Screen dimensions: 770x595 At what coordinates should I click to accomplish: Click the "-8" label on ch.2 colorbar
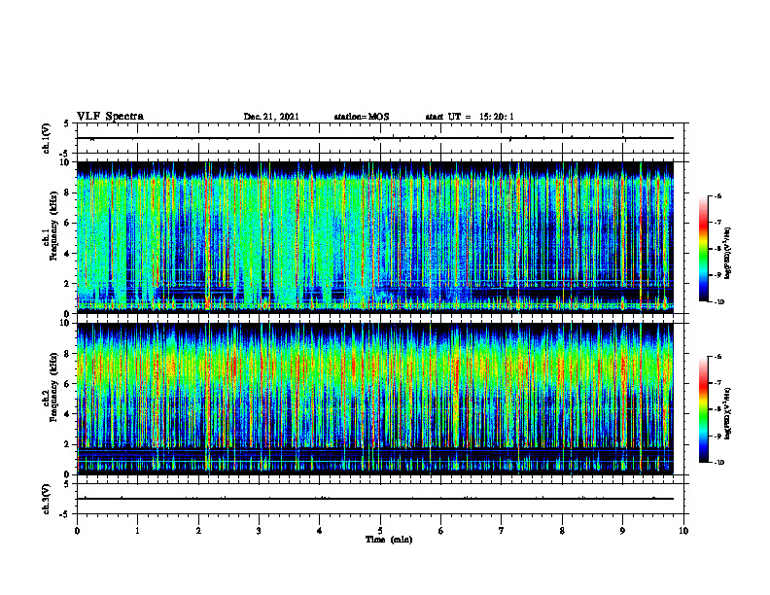pos(717,409)
